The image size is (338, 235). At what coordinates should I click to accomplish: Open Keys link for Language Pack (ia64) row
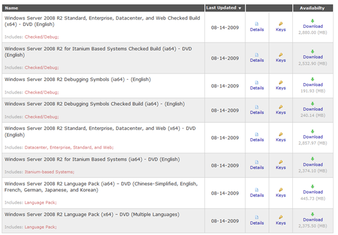point(281,195)
